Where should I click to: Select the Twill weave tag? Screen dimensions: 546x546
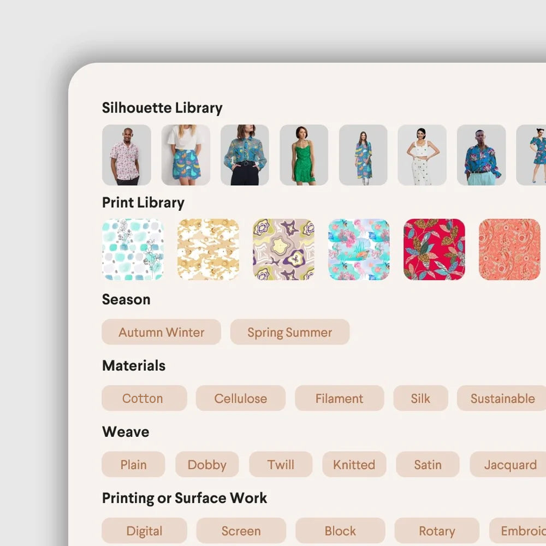(x=281, y=464)
